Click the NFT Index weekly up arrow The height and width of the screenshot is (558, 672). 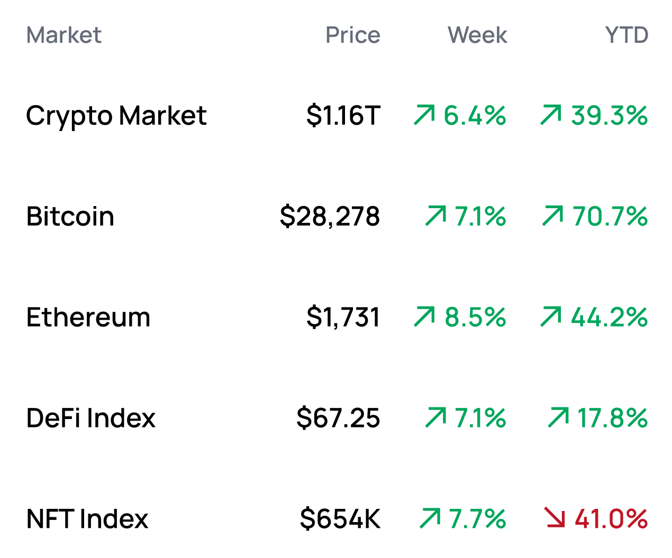click(430, 518)
